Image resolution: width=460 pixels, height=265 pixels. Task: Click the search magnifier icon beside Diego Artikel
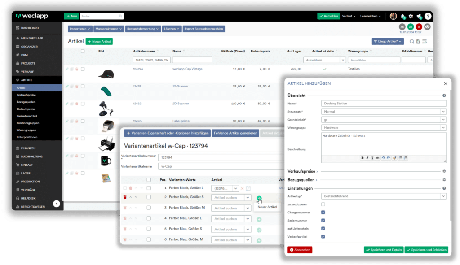[x=412, y=42]
